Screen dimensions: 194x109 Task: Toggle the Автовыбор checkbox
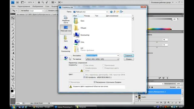pyautogui.click(x=20, y=11)
